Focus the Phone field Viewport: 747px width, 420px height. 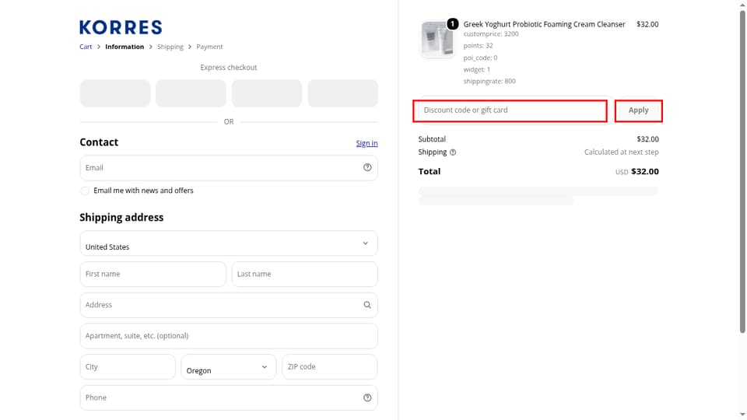(x=229, y=397)
